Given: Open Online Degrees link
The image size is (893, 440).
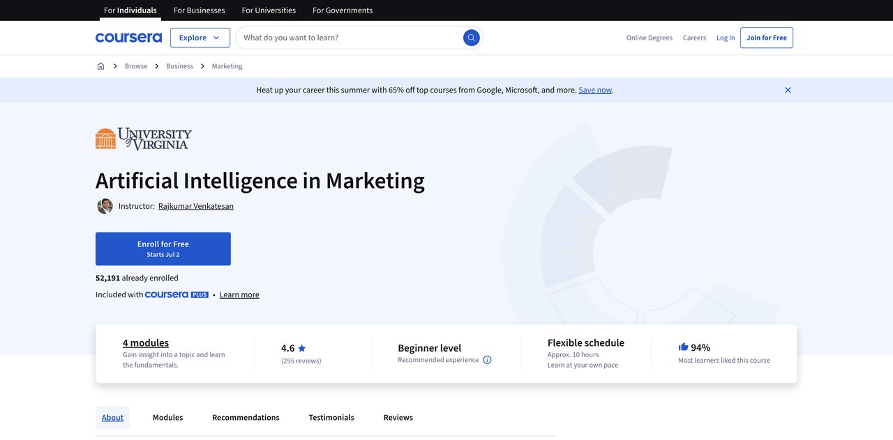Looking at the screenshot, I should pos(650,38).
